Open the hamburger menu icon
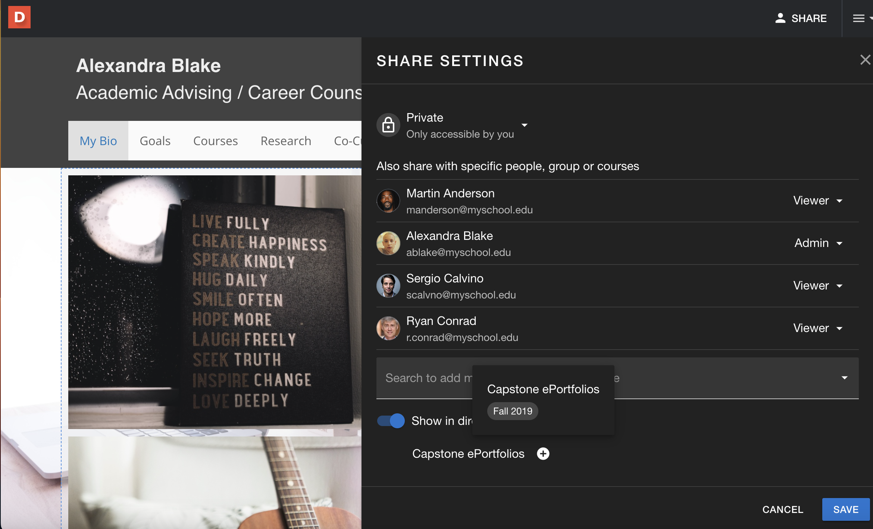 click(858, 18)
